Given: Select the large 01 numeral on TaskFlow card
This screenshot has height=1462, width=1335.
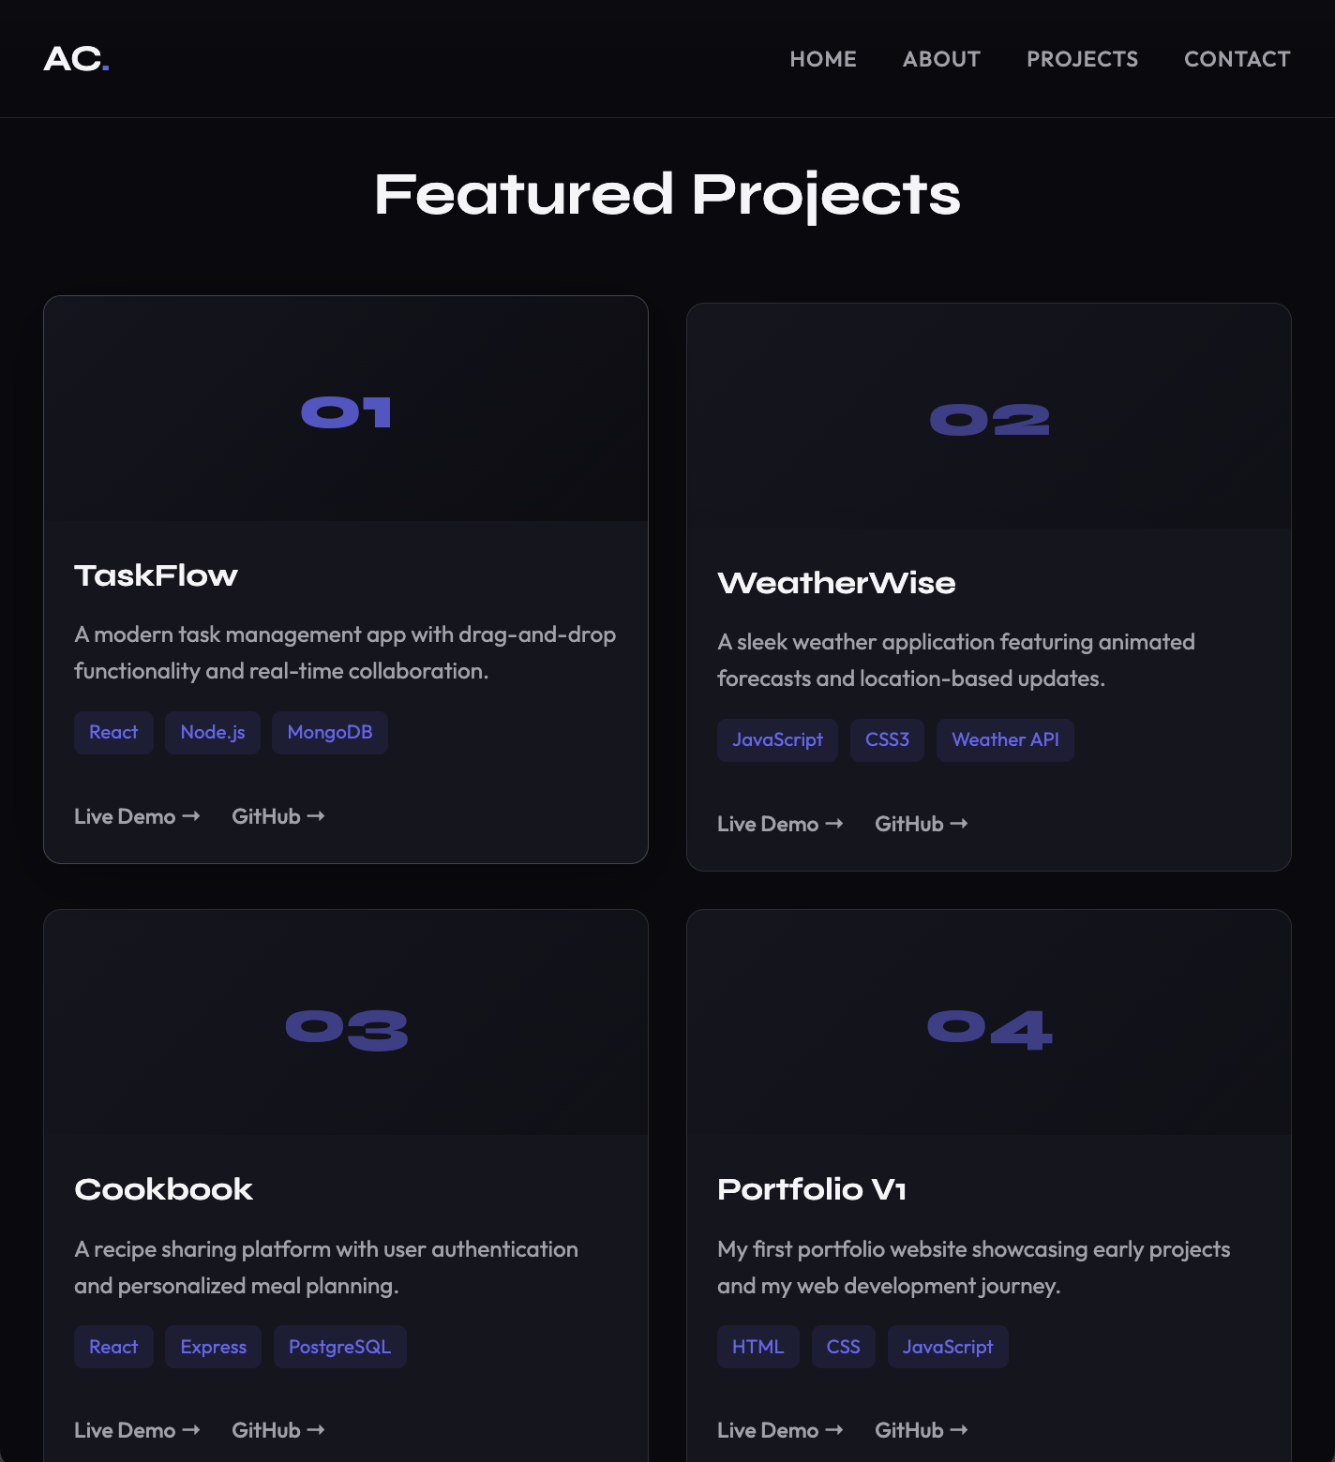Looking at the screenshot, I should 345,412.
